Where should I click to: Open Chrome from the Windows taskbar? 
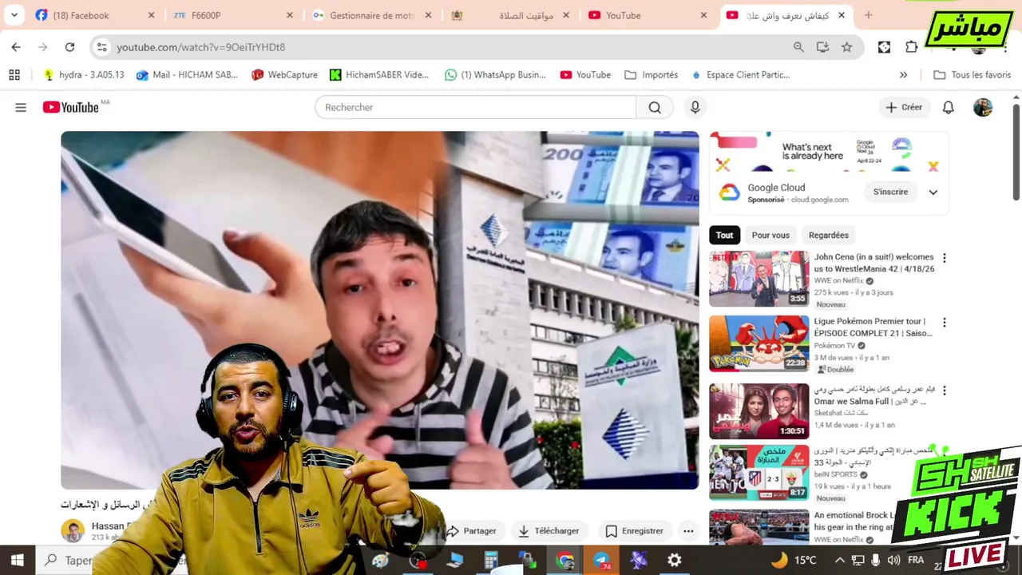click(x=565, y=561)
